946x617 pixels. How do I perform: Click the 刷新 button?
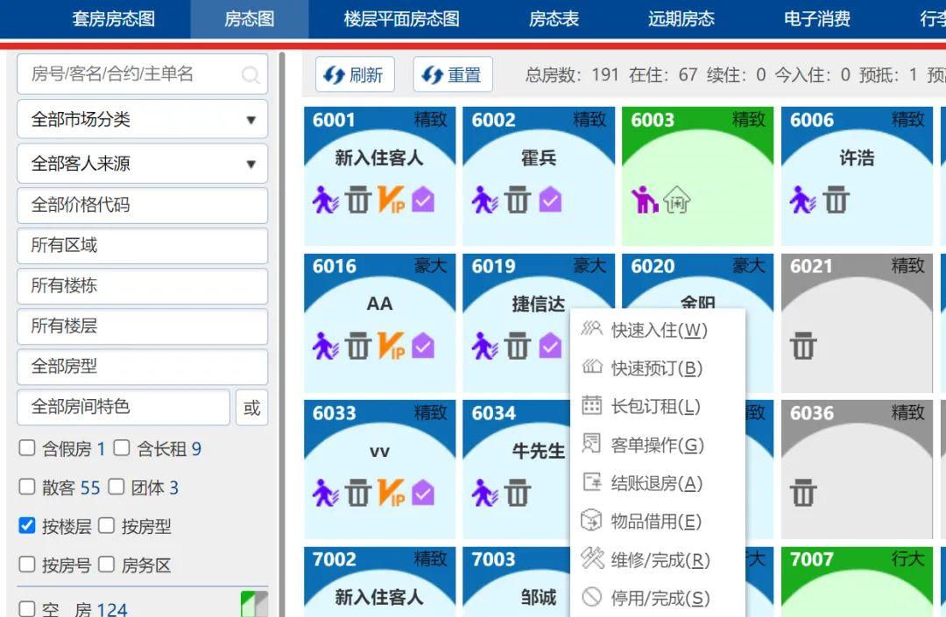[x=354, y=75]
